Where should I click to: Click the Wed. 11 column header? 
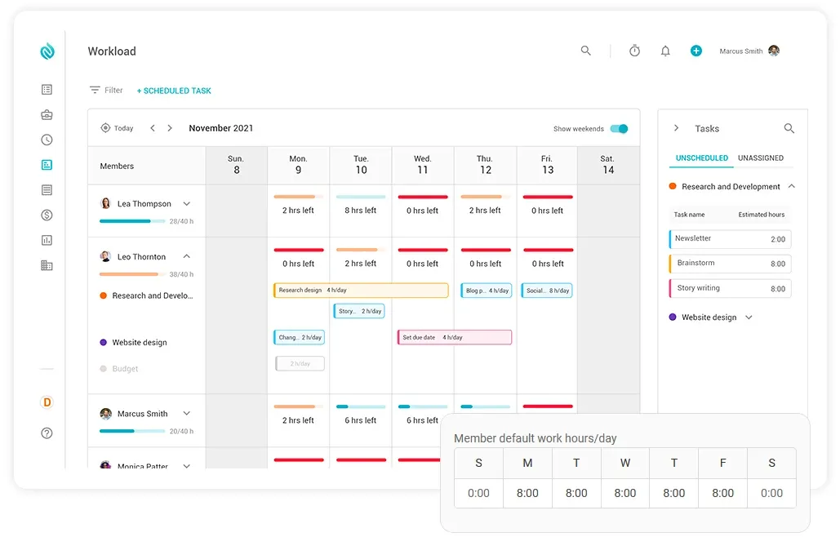423,165
